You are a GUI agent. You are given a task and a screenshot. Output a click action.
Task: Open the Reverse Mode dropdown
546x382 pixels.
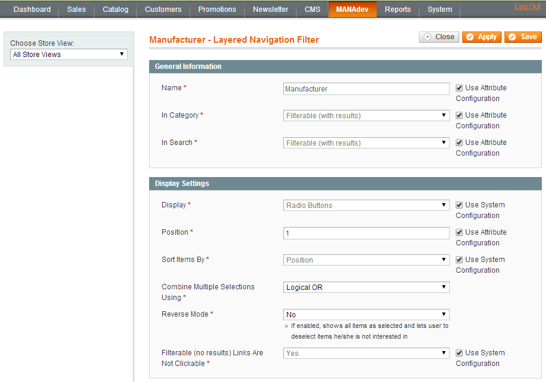point(366,315)
